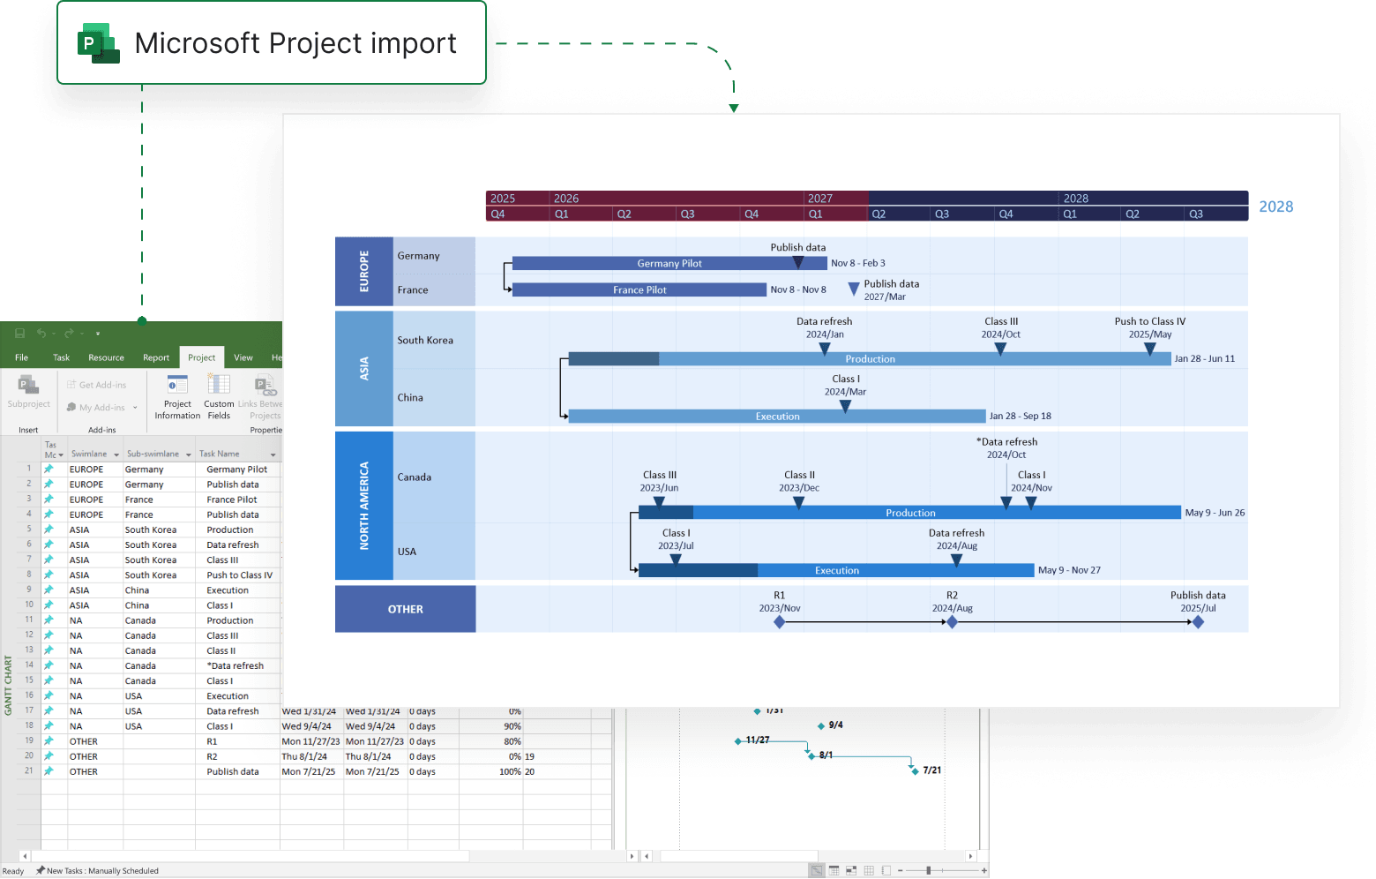Click the task table scroll left arrow

25,856
